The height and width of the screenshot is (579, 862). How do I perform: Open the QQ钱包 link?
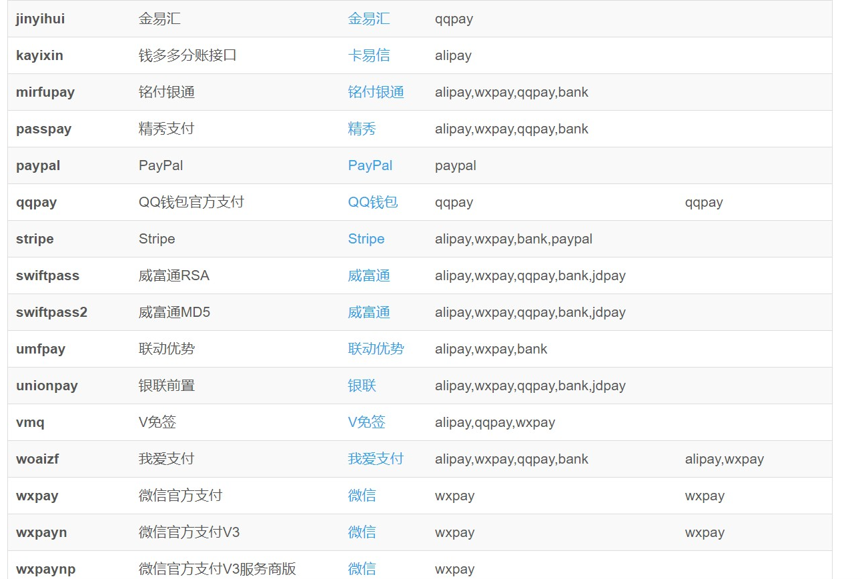[373, 202]
